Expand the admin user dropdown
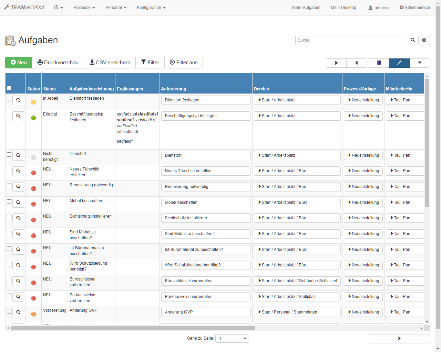 [379, 8]
